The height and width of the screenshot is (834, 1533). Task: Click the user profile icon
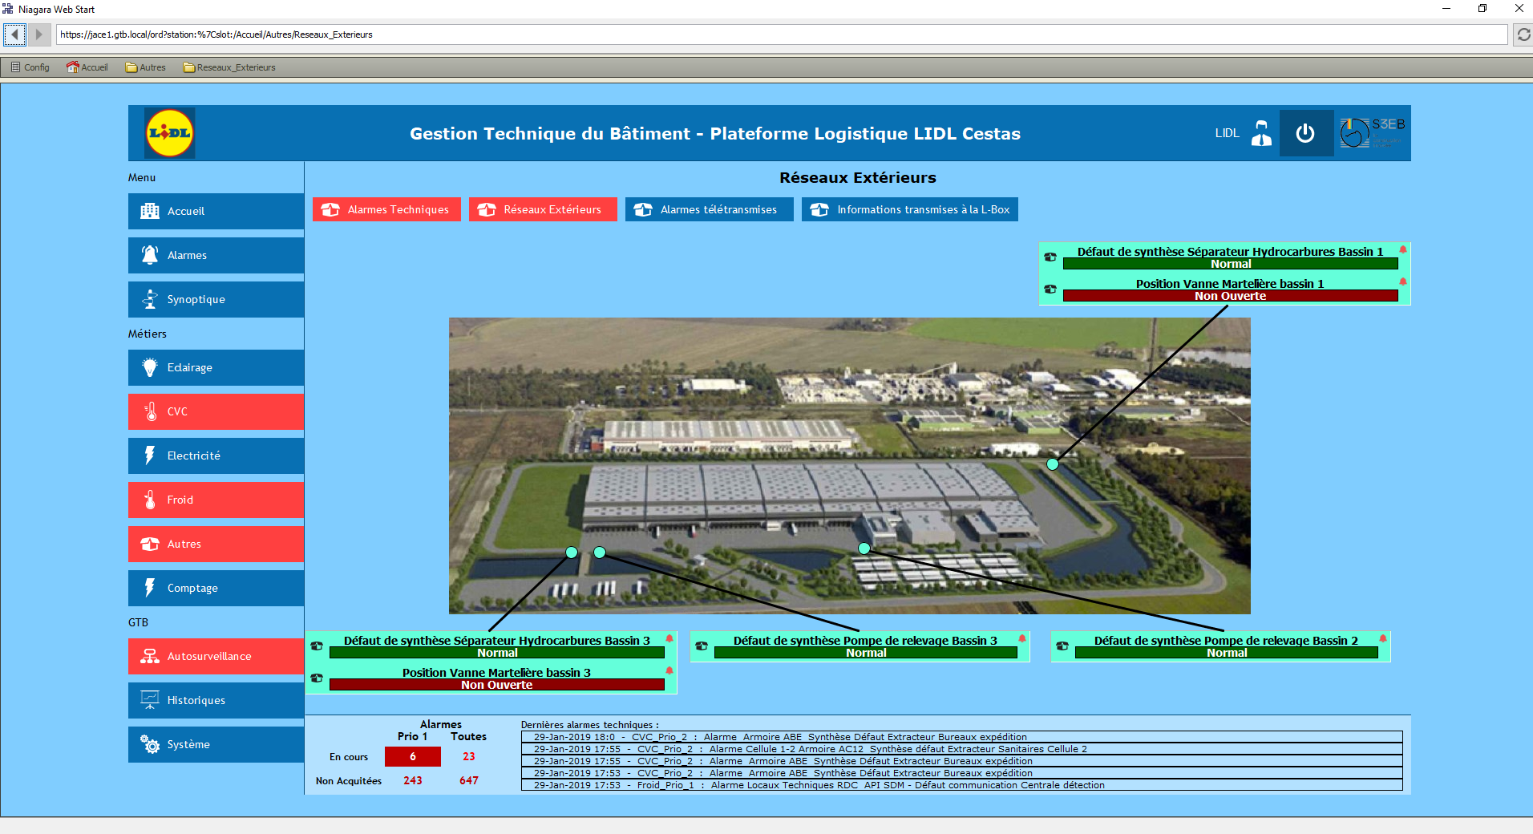[1261, 133]
